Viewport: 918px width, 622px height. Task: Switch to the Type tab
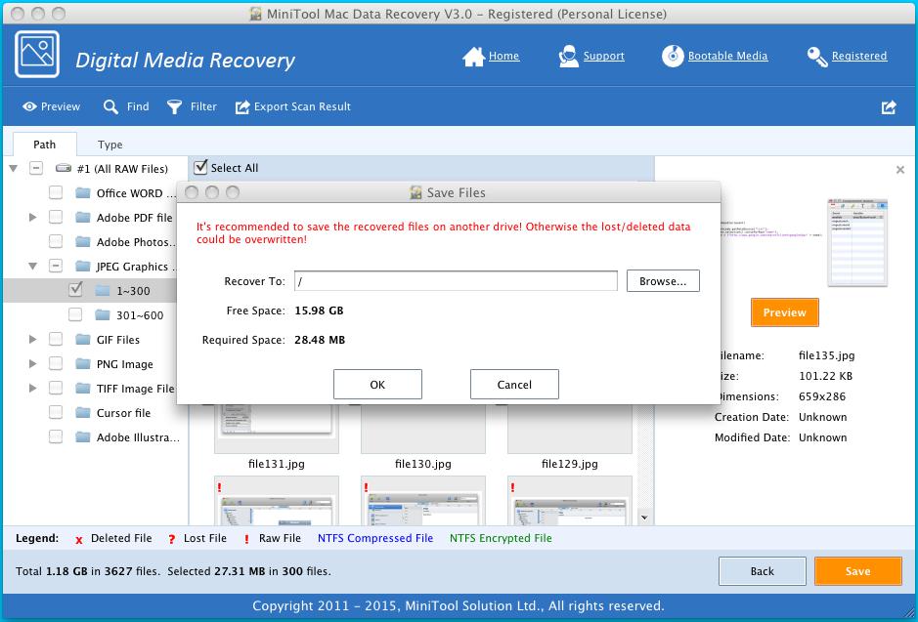click(109, 144)
